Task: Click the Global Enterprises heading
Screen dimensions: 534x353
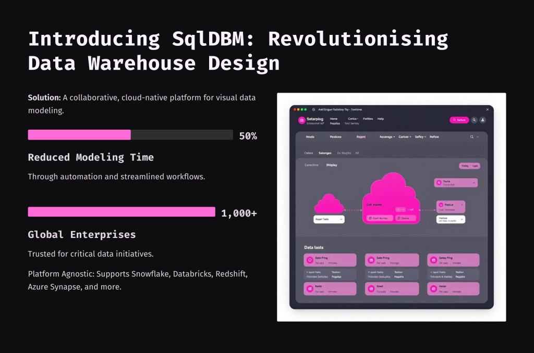Action: coord(82,235)
